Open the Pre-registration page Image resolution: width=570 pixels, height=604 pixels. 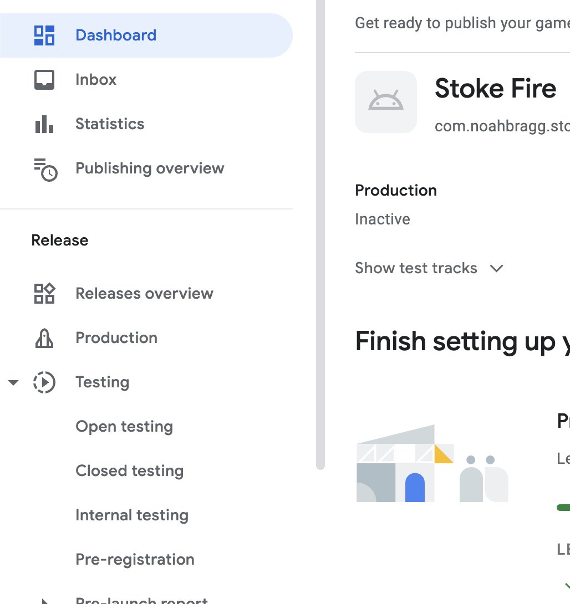click(135, 559)
